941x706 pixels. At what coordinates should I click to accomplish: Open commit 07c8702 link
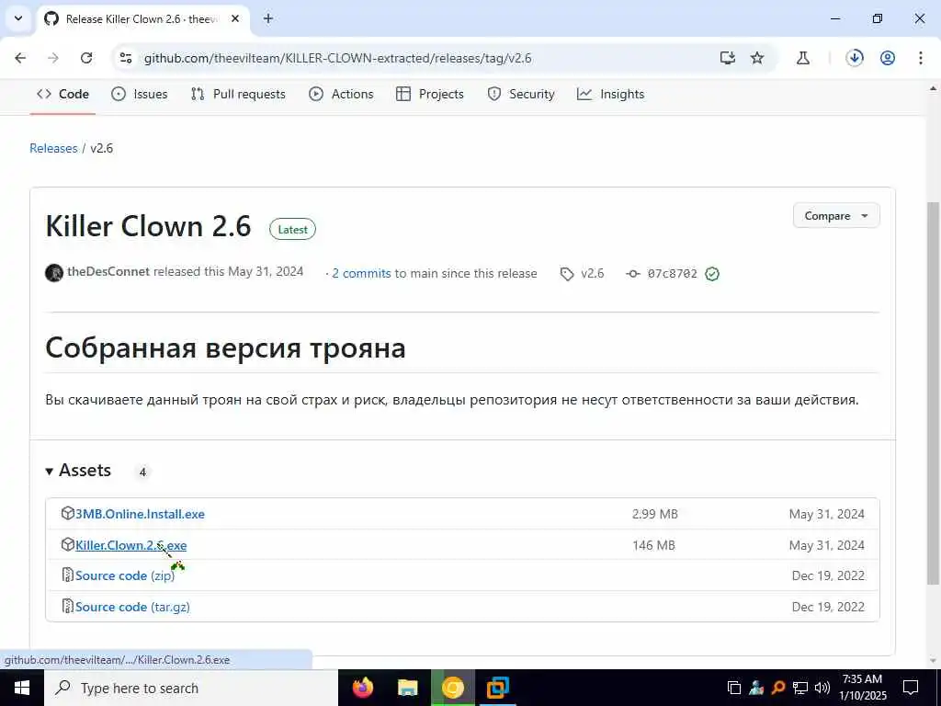[672, 274]
